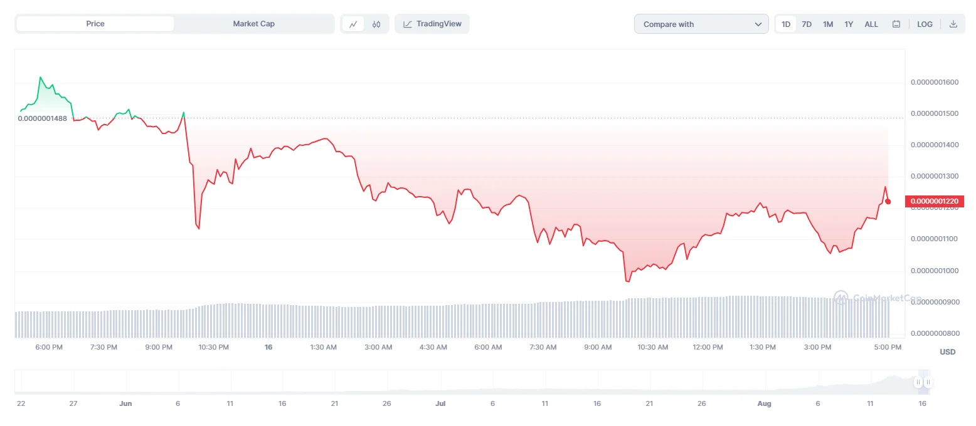Switch to line chart view
Image resolution: width=976 pixels, height=426 pixels.
pyautogui.click(x=353, y=24)
